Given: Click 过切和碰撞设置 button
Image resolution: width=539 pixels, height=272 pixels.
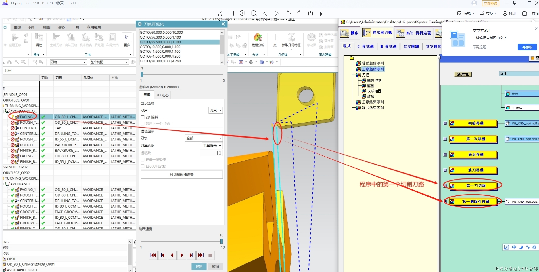Looking at the screenshot, I should (x=182, y=175).
